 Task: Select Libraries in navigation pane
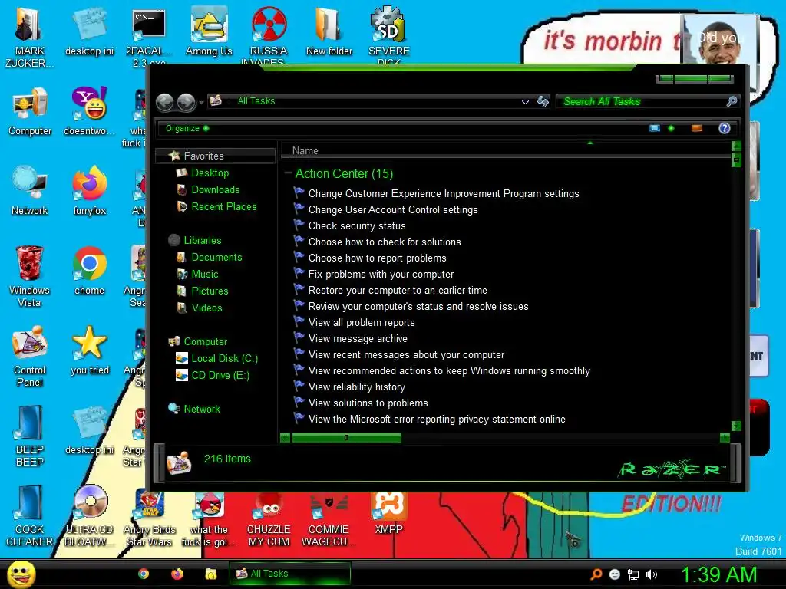[202, 240]
